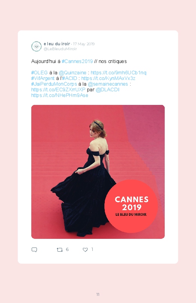196x303 pixels.
Task: Follow link t.co/KynMAxVx3z
Action: click(x=108, y=78)
